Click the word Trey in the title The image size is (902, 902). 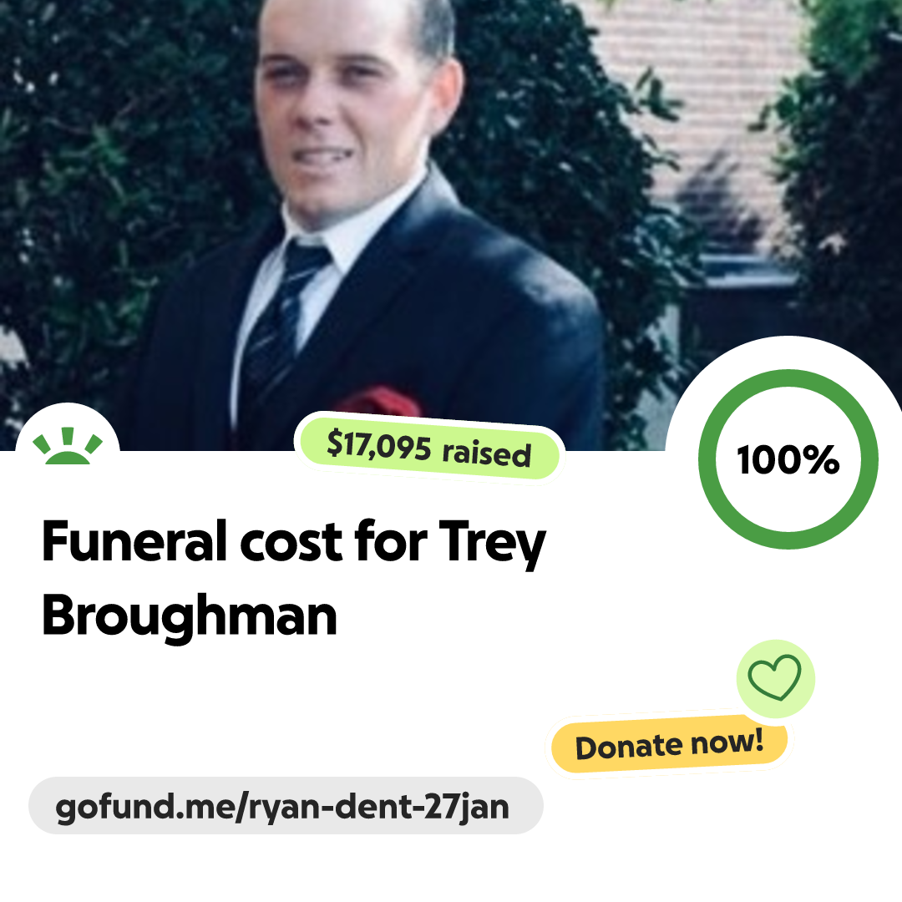tap(493, 544)
